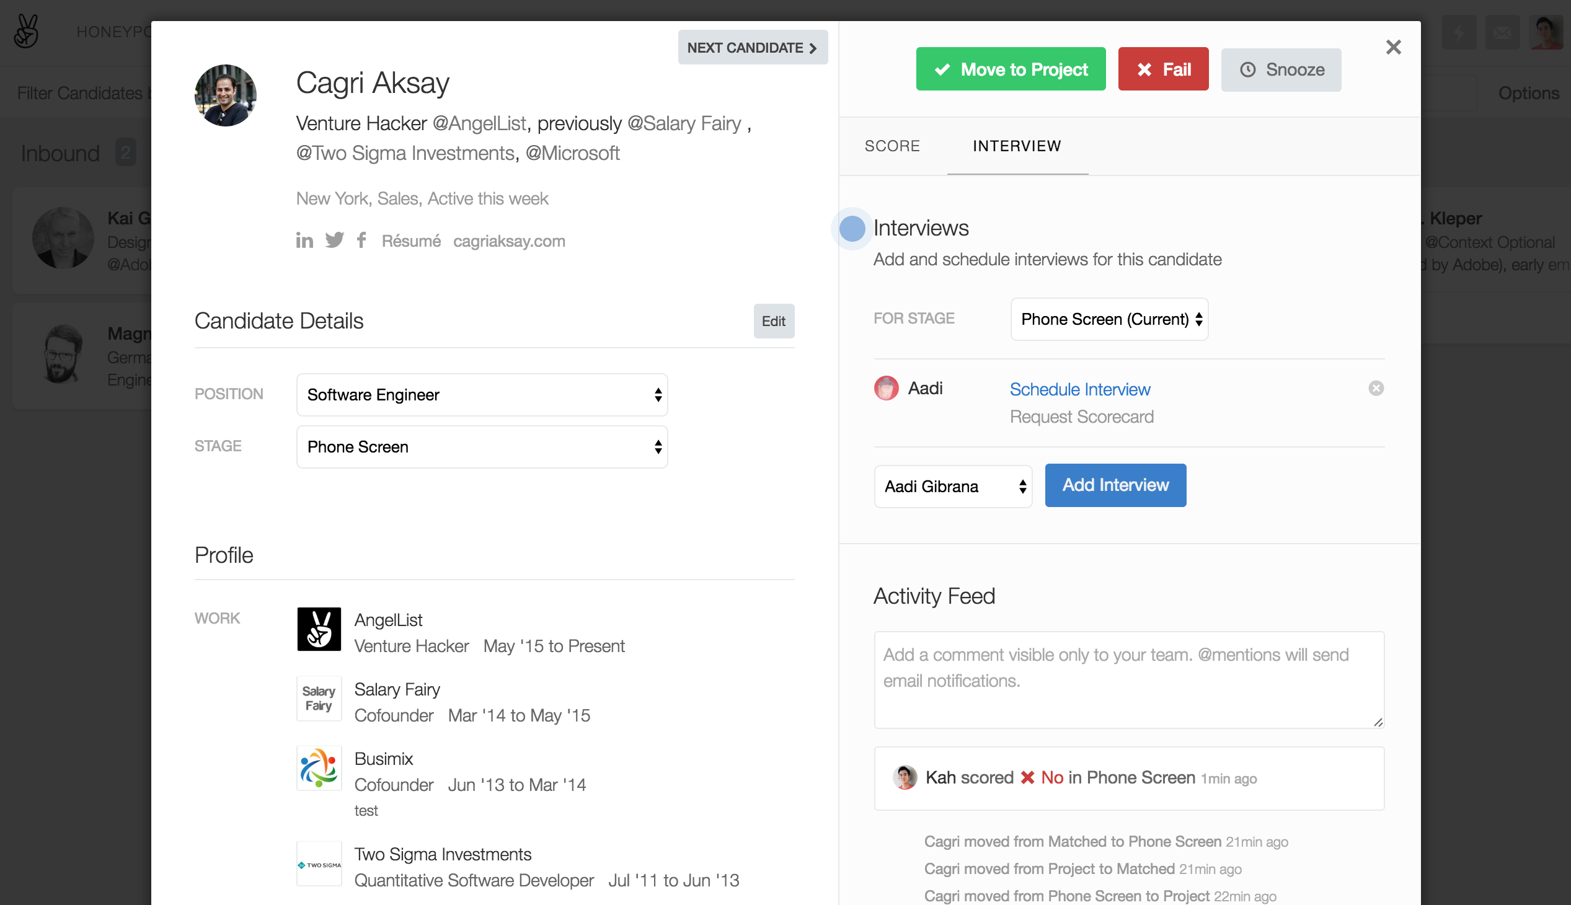Viewport: 1571px width, 905px height.
Task: Click AngelList peace-hand logo in top bar
Action: point(26,31)
